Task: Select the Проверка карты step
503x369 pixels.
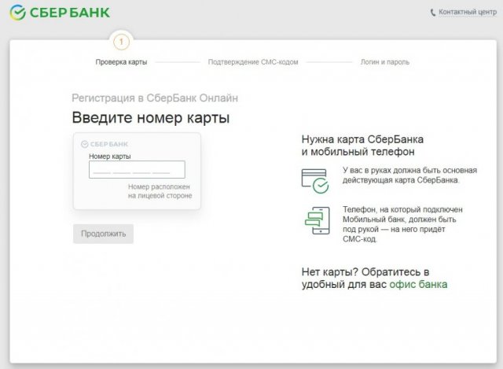Action: (x=121, y=62)
